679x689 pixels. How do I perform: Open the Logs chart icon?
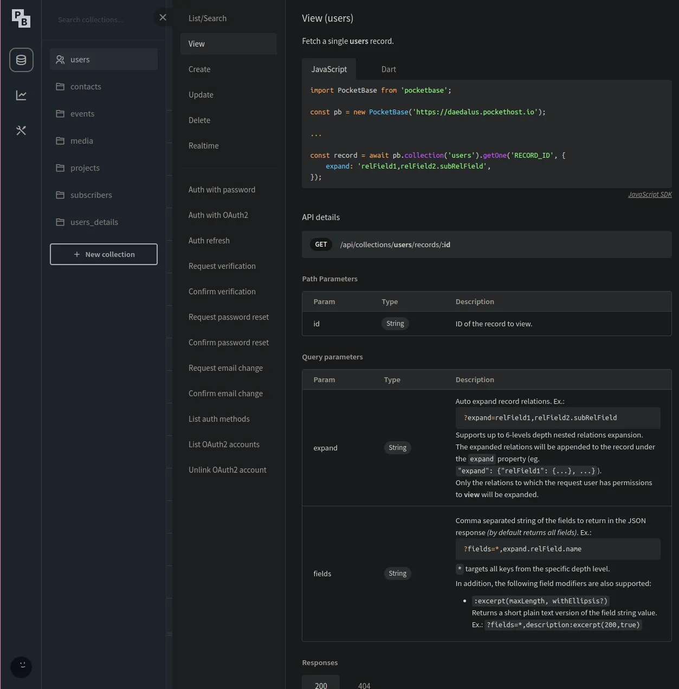21,95
